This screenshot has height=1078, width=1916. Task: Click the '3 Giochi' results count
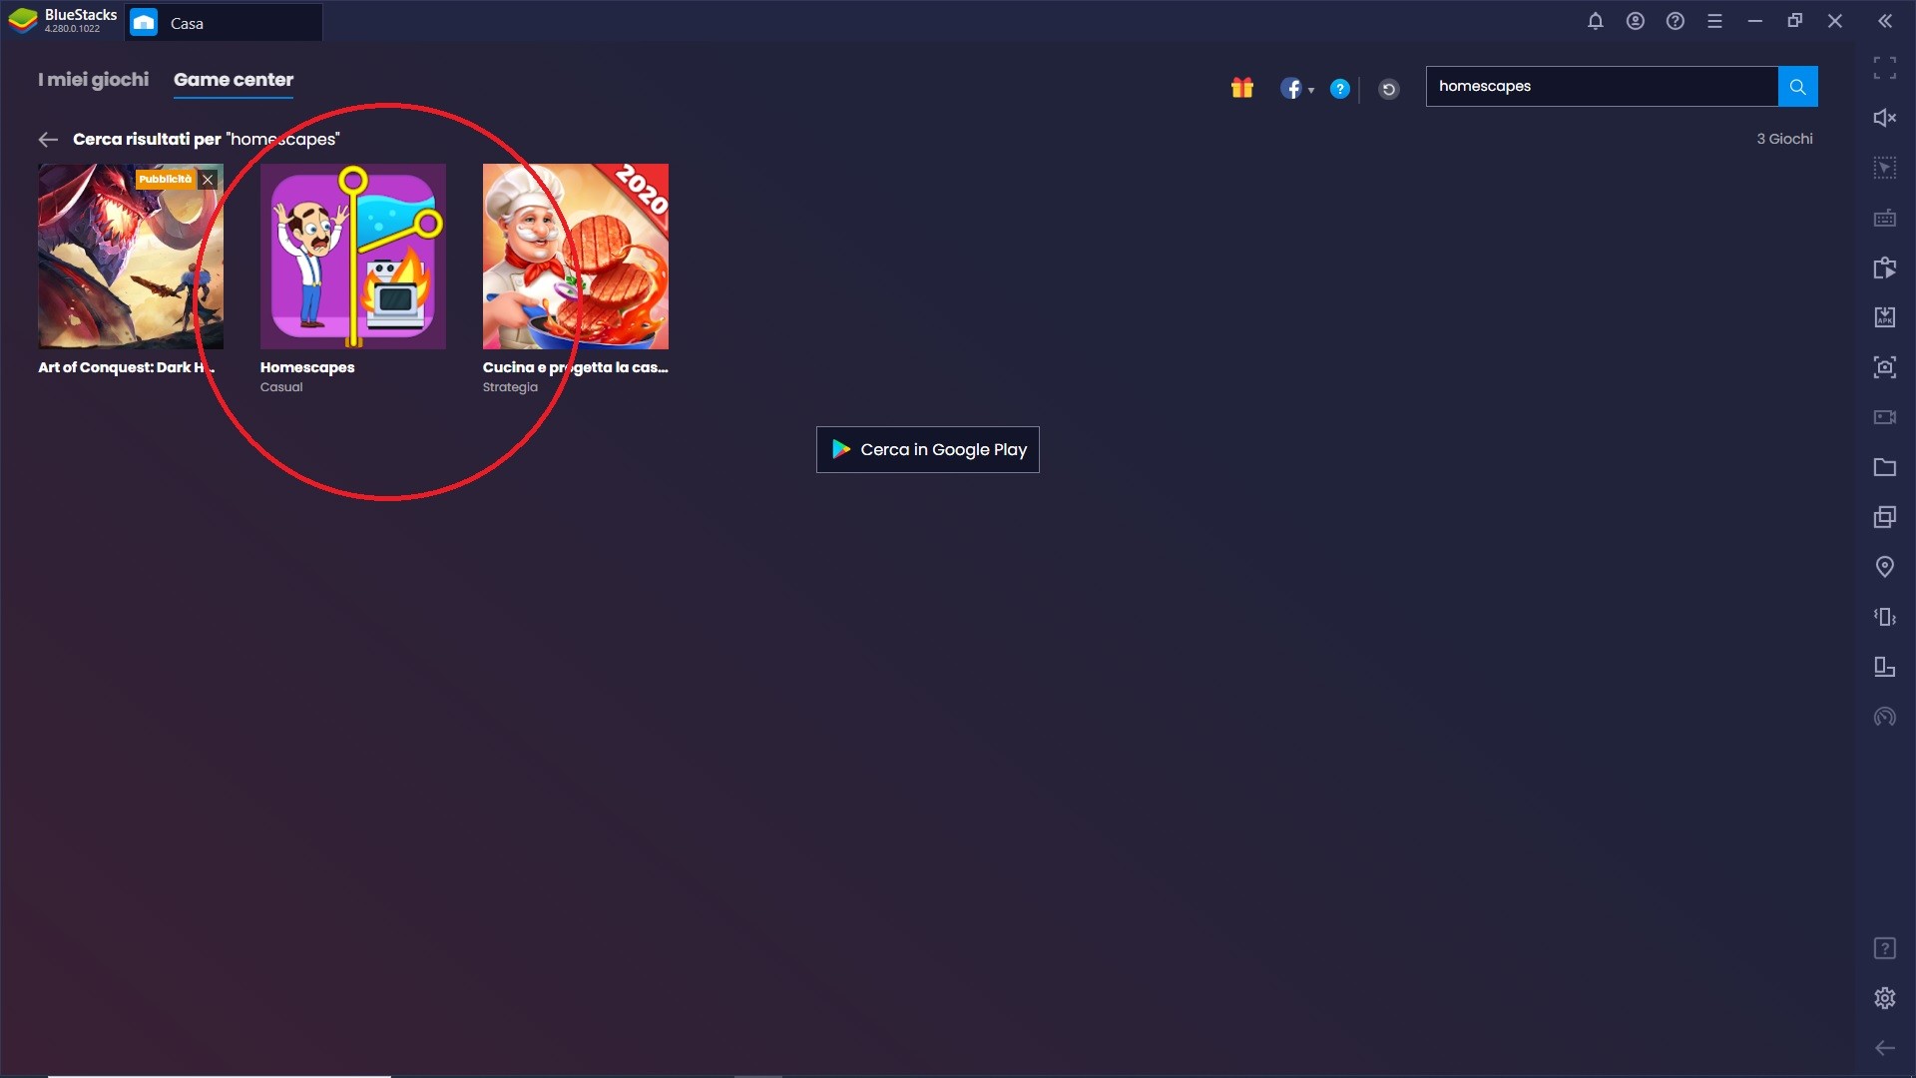click(x=1784, y=139)
